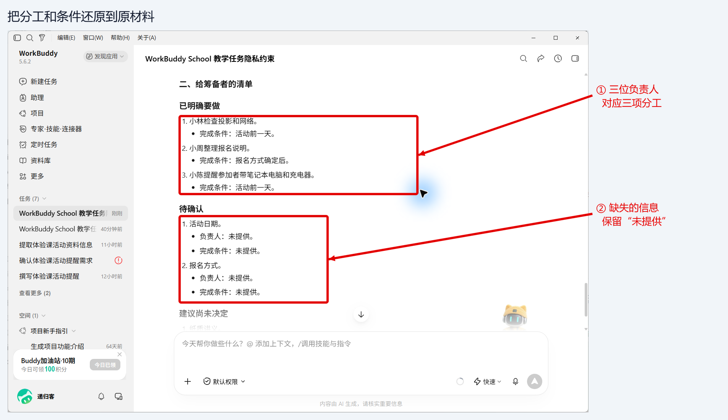Click the send arrow button
This screenshot has width=728, height=420.
535,381
